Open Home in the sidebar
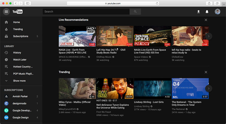Image resolution: width=226 pixels, height=124 pixels. coord(21,22)
